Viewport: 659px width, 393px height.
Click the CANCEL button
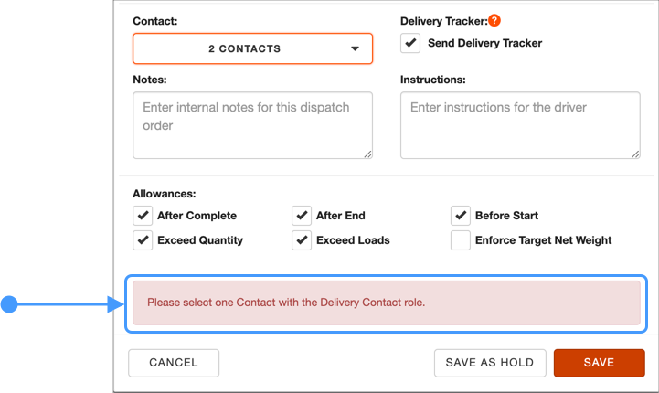tap(174, 363)
